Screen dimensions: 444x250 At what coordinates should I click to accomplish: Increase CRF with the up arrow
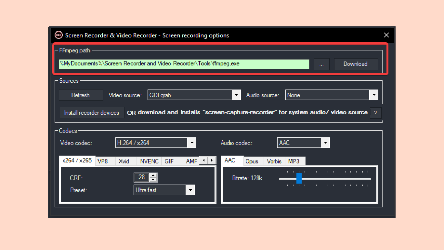(154, 175)
